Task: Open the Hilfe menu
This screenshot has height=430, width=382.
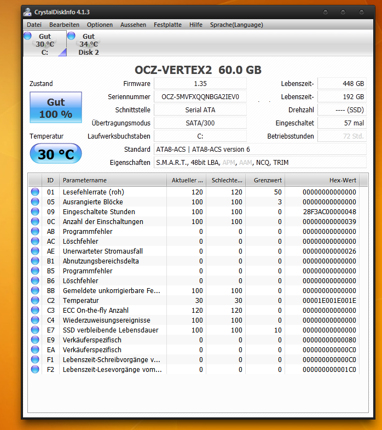Action: pyautogui.click(x=196, y=25)
